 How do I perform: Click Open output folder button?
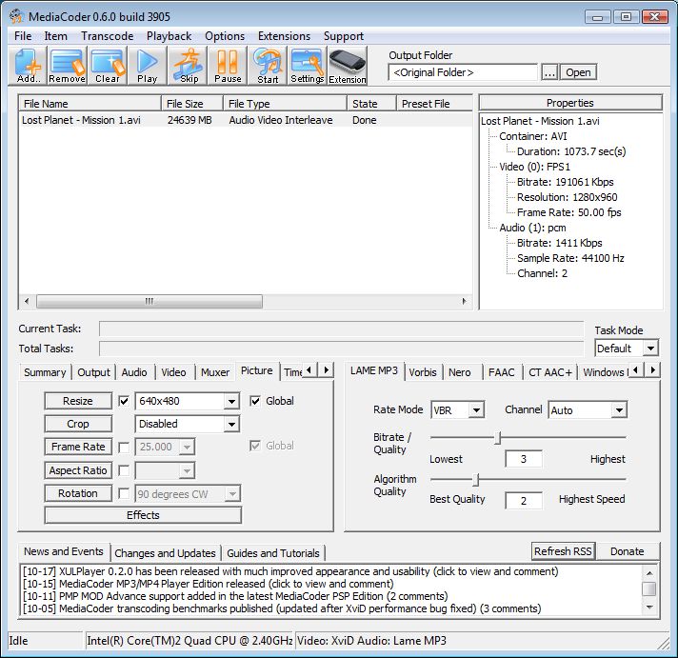578,72
